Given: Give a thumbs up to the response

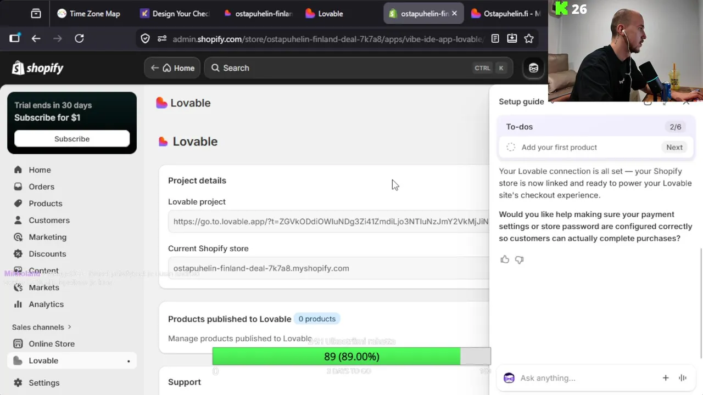Looking at the screenshot, I should pos(505,259).
